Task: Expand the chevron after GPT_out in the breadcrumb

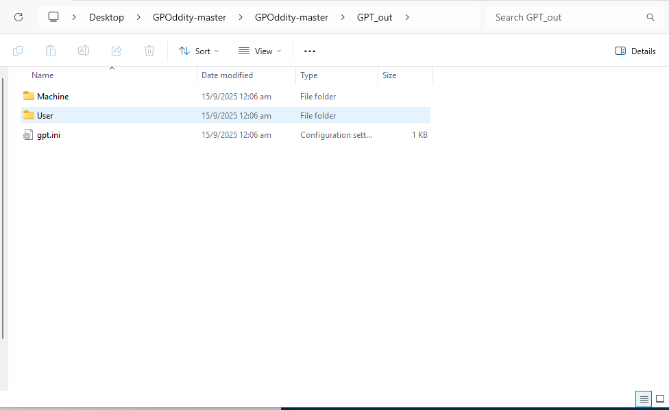Action: (x=407, y=17)
